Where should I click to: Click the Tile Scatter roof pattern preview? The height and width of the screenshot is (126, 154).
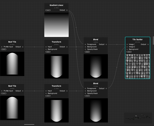[138, 66]
